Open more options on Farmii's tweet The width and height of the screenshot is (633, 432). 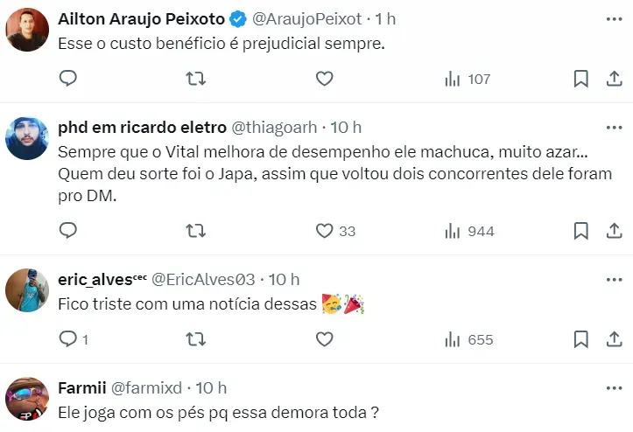click(x=614, y=387)
